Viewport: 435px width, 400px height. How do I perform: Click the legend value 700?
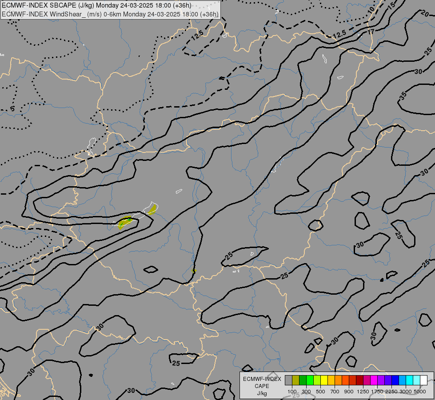tap(335, 392)
